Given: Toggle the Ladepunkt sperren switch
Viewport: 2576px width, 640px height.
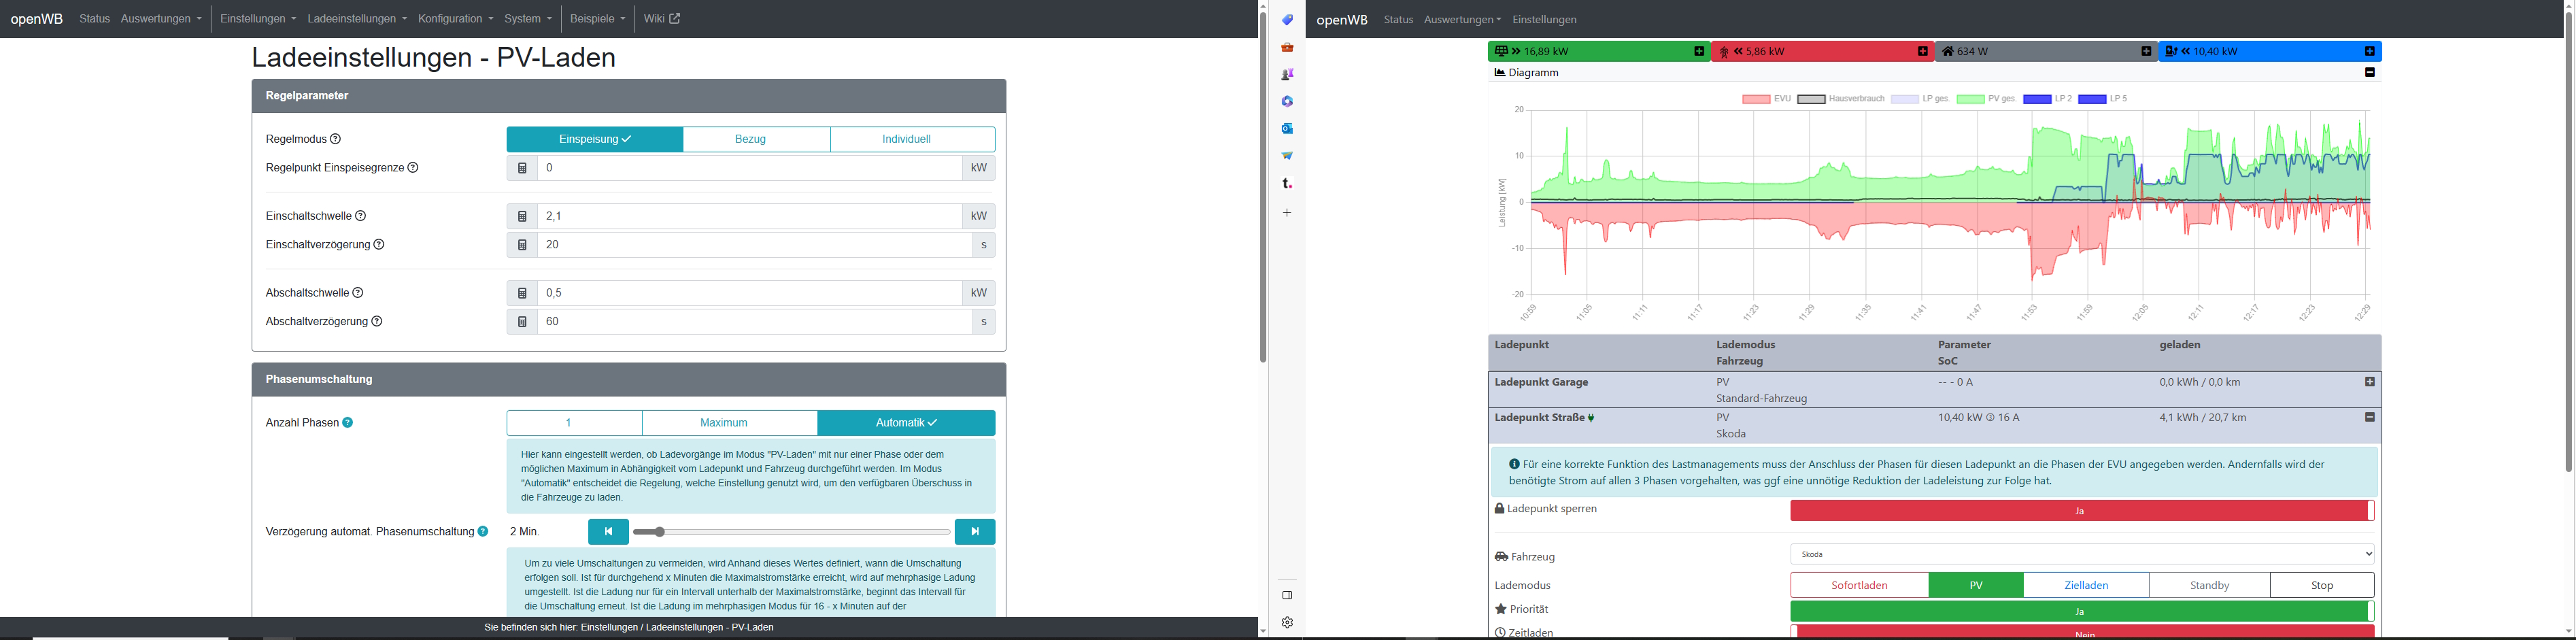Looking at the screenshot, I should click(2082, 511).
